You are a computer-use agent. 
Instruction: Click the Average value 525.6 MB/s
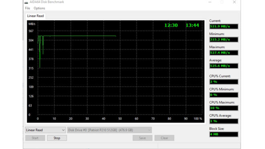tap(224, 66)
